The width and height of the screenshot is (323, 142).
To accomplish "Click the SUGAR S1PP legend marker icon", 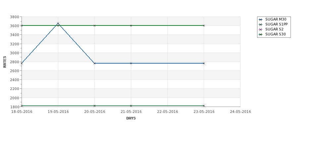I will 260,24.
